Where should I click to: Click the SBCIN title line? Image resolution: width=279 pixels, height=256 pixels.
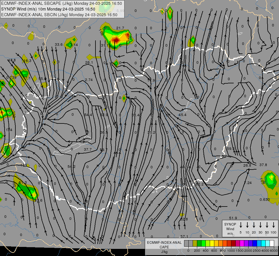click(x=59, y=15)
